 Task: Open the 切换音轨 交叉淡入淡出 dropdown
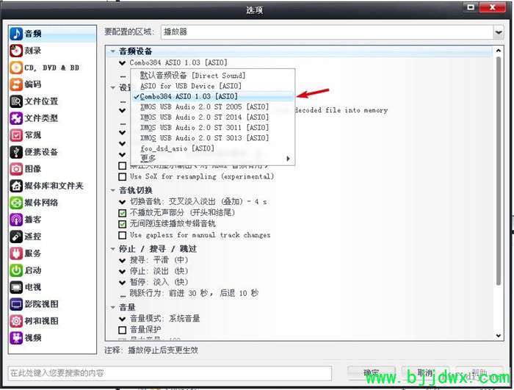tap(123, 202)
